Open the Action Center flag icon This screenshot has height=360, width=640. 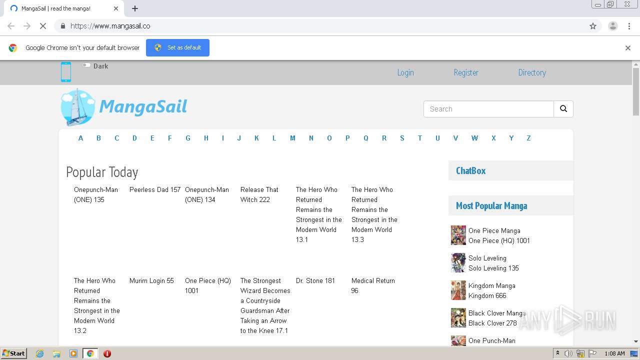[592, 353]
